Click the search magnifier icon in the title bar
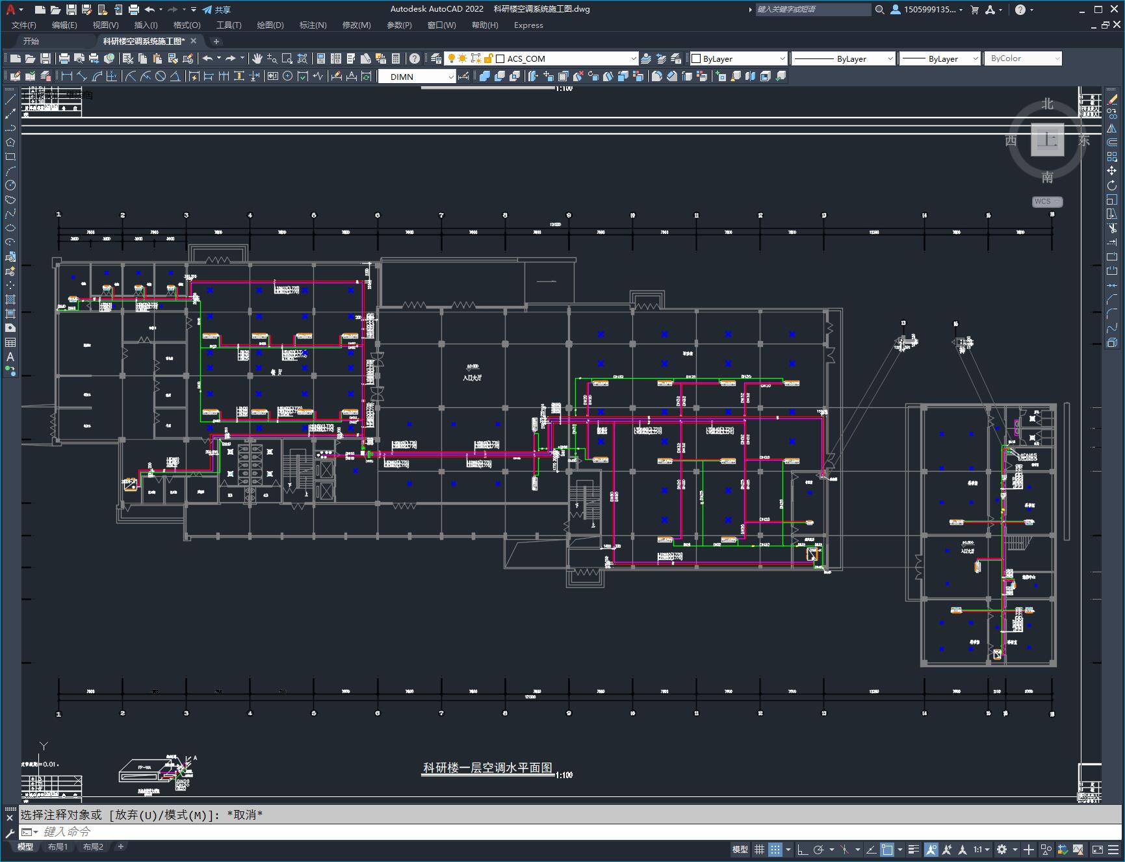Screen dimensions: 1125x862 click(879, 10)
